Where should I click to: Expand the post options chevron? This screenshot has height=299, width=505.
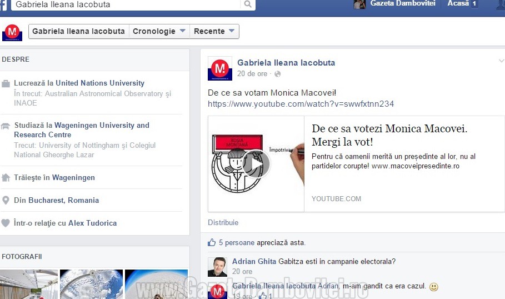pos(501,61)
